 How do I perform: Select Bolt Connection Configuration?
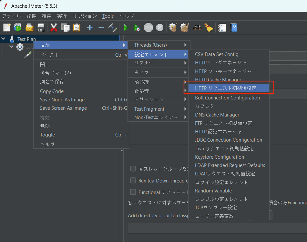pyautogui.click(x=229, y=98)
